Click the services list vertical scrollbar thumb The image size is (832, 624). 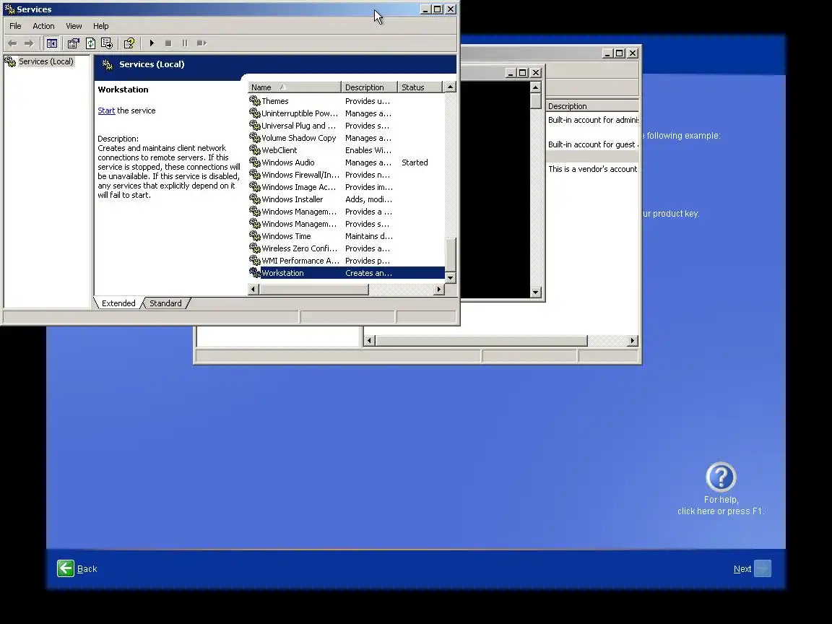pos(450,255)
